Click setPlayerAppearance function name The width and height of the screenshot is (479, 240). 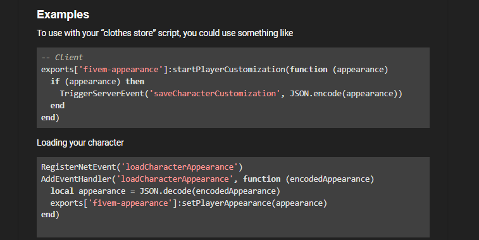[x=227, y=203]
